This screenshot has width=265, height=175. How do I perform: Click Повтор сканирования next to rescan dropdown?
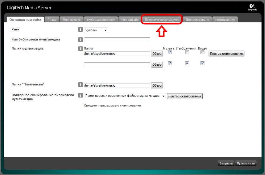(185, 96)
